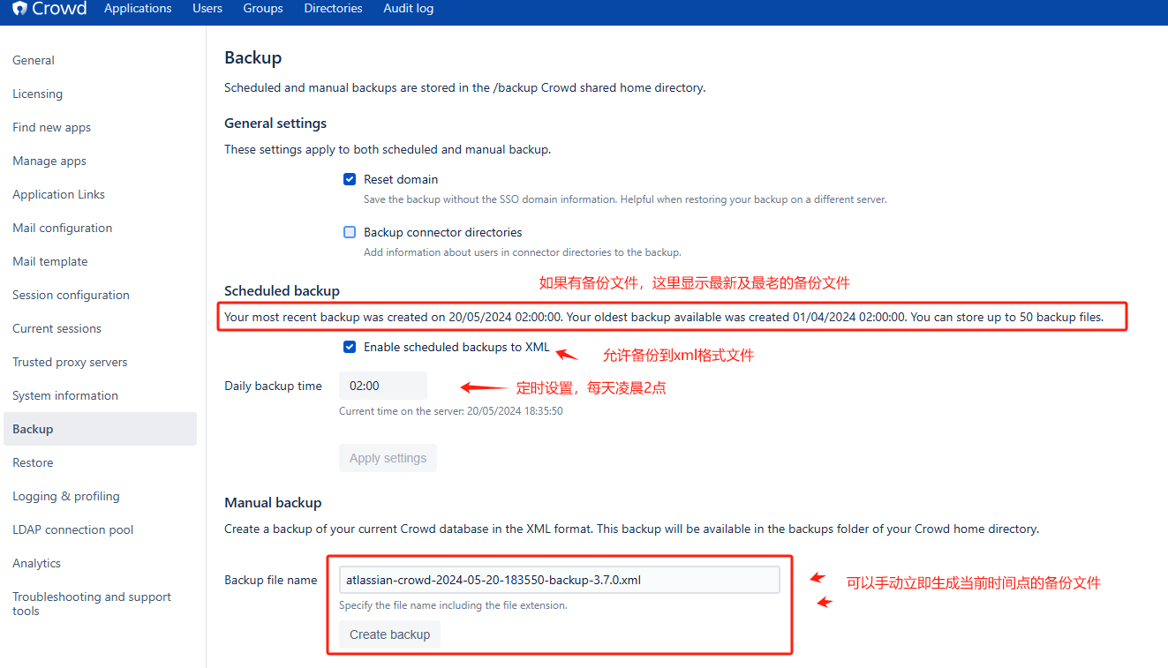Screen dimensions: 1168x668
Task: Click 'Specify the file name' hint text
Action: (x=453, y=605)
